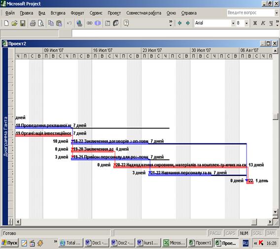Click the New document icon
Viewport: 280px width, 249px height.
click(6, 23)
